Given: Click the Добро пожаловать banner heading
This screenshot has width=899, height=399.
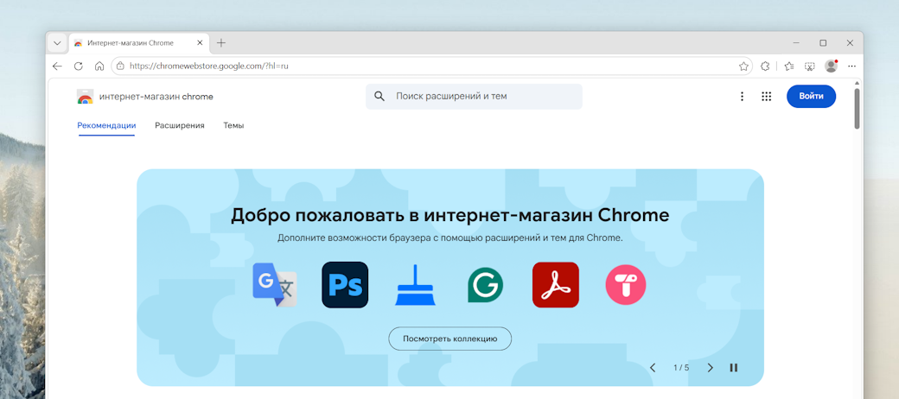Looking at the screenshot, I should [450, 215].
